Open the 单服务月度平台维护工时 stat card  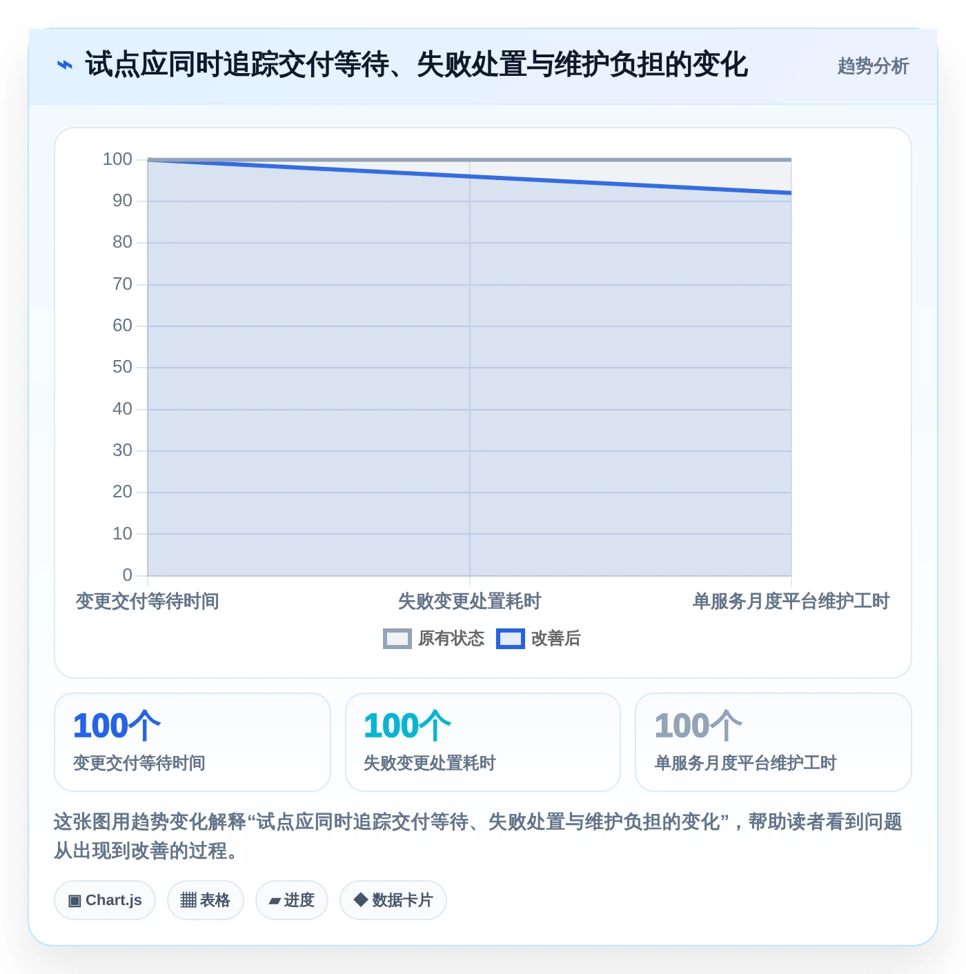(x=773, y=742)
